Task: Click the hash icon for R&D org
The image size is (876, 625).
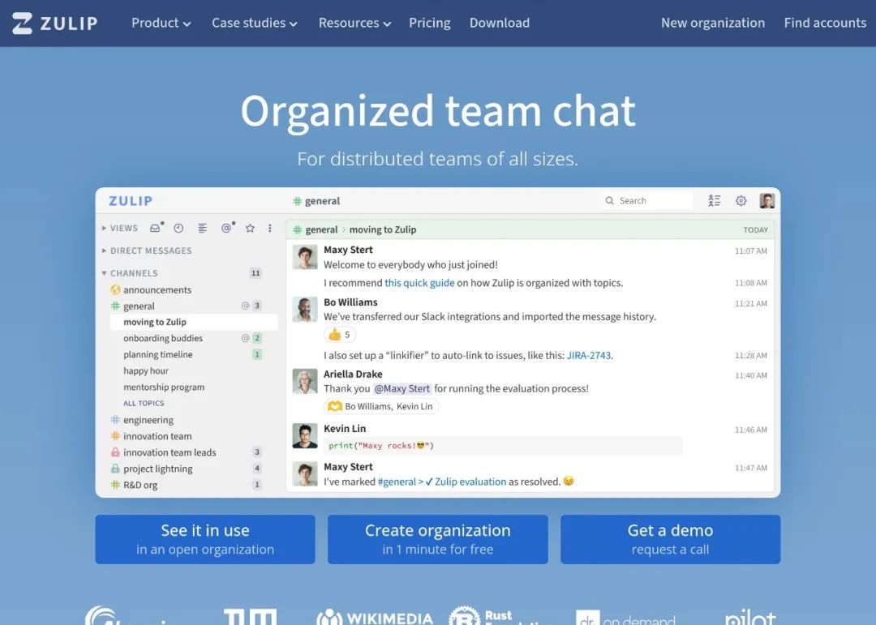Action: (115, 484)
